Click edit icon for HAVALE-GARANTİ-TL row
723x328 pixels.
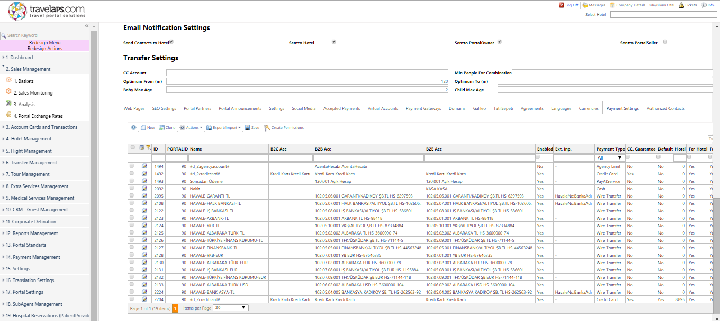click(x=144, y=196)
